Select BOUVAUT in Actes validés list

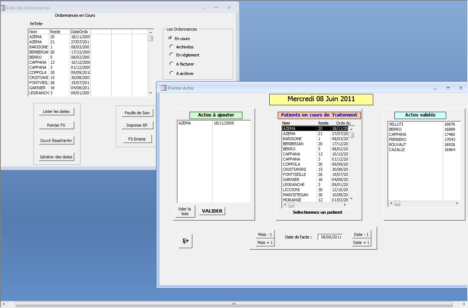pos(424,145)
